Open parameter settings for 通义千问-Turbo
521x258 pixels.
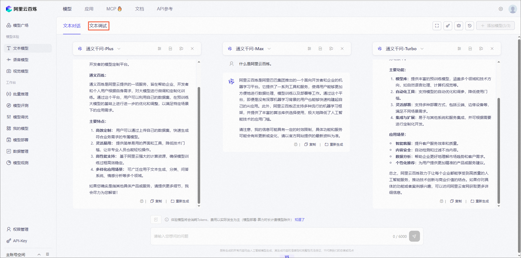[459, 49]
